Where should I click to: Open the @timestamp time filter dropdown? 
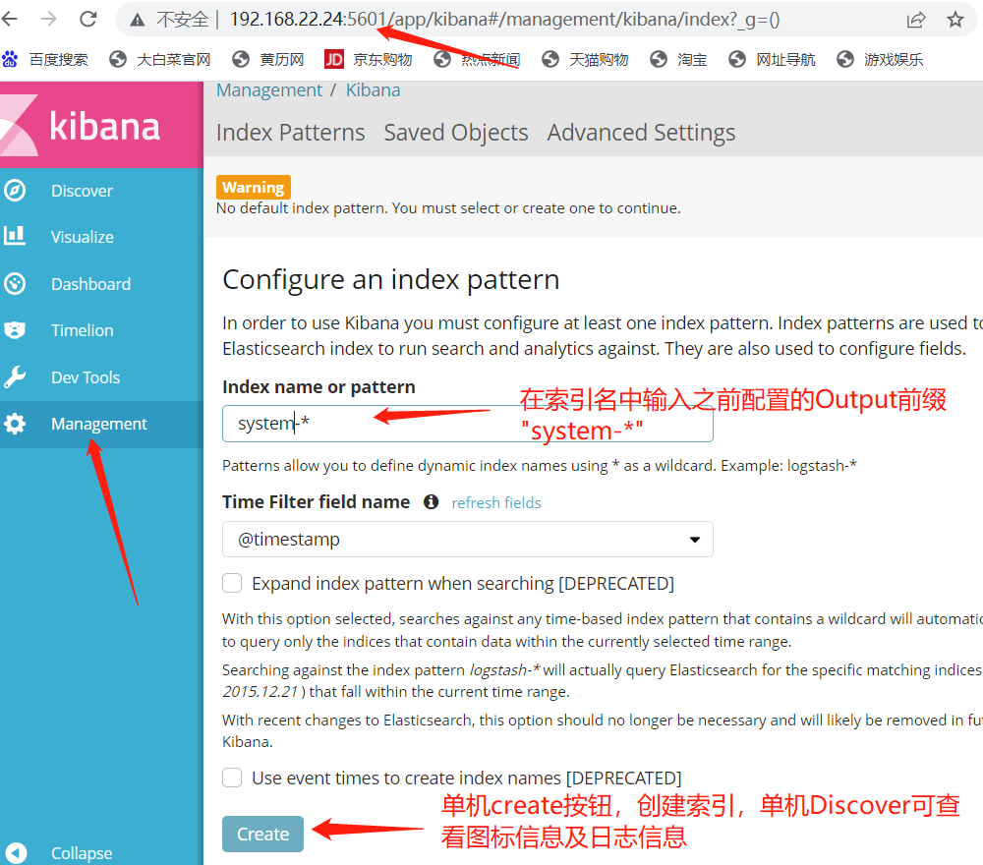(468, 539)
